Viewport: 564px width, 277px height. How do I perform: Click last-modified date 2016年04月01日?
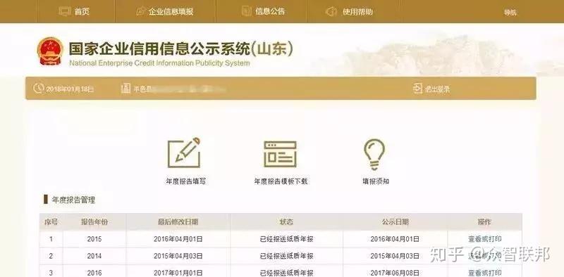[178, 239]
